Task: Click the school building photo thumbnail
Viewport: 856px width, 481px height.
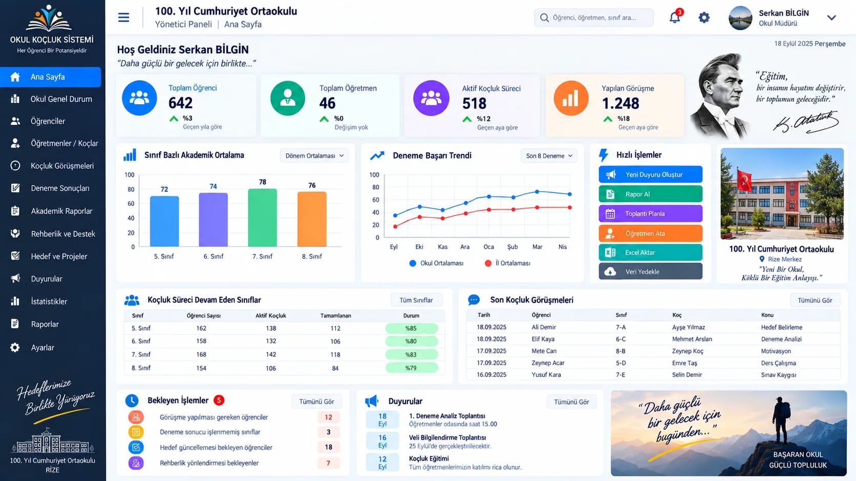Action: [x=782, y=194]
